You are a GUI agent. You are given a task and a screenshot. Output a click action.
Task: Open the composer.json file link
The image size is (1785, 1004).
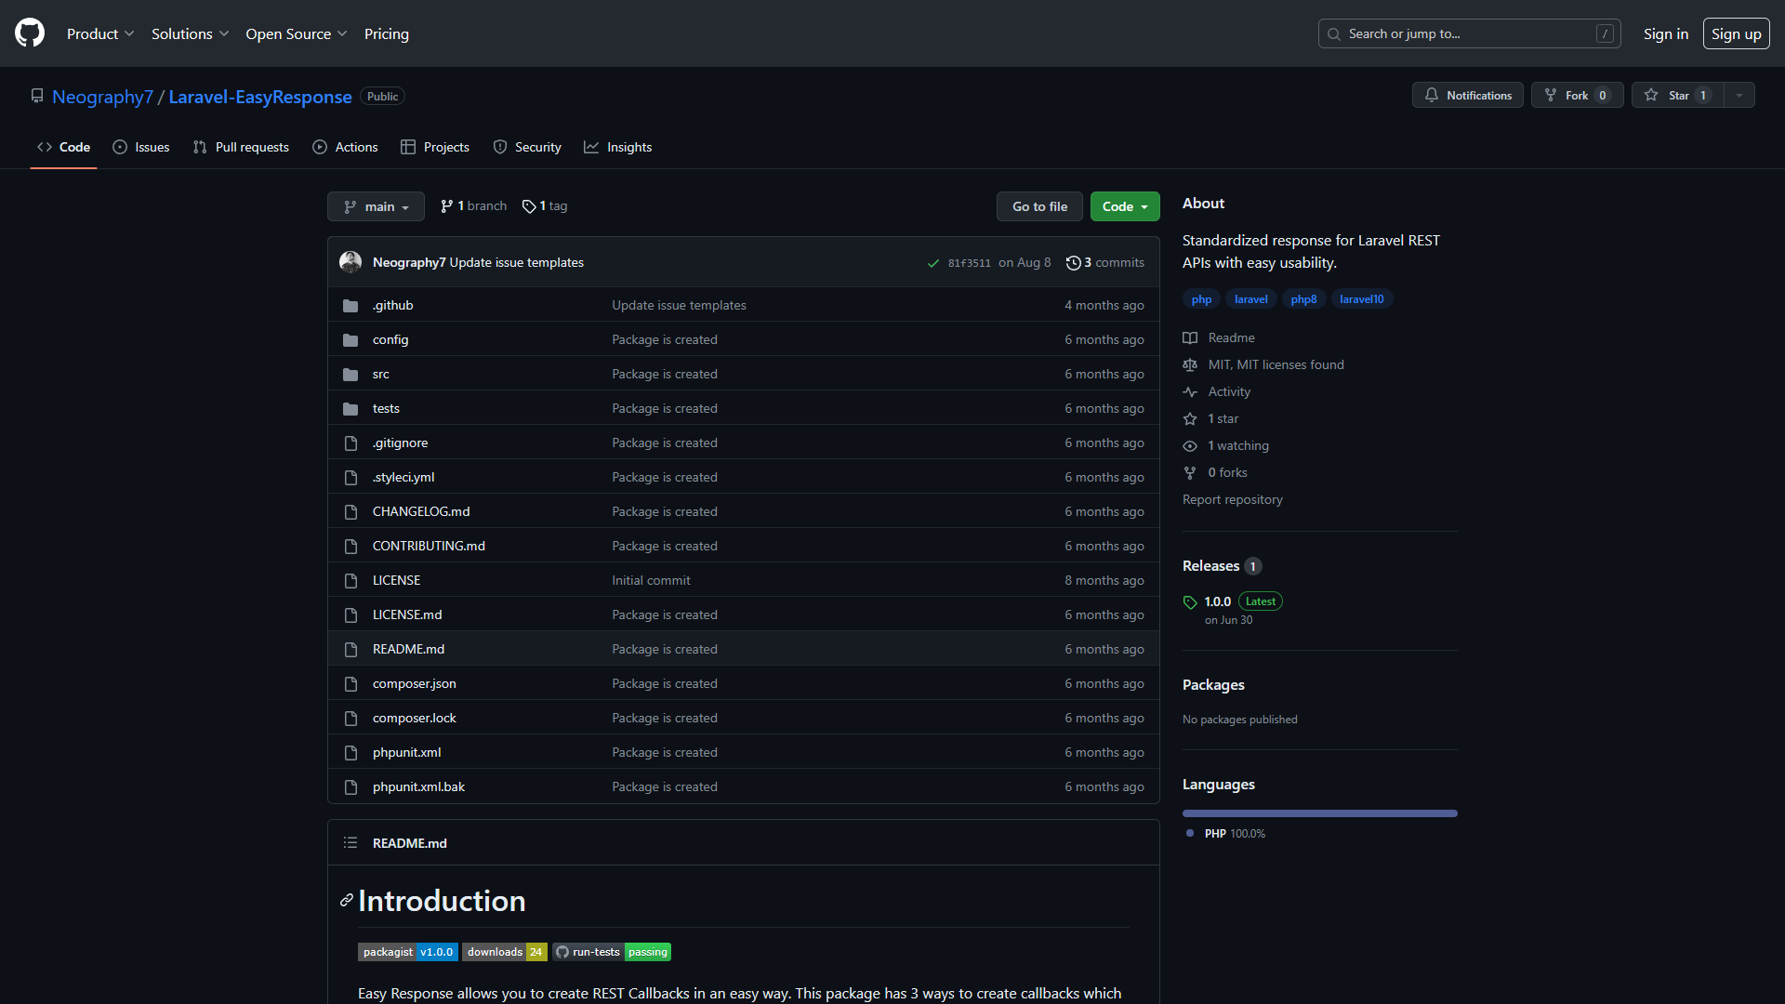pos(414,683)
